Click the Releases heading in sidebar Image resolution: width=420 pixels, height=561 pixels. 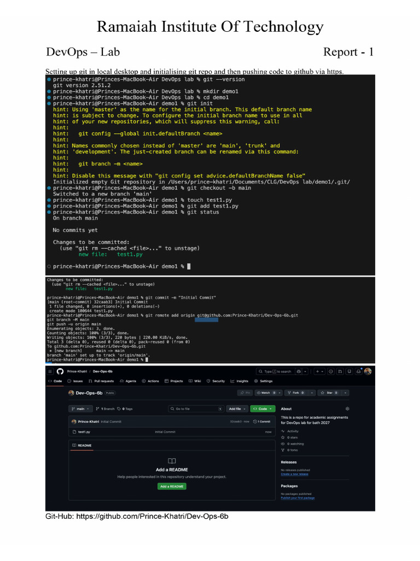click(289, 462)
